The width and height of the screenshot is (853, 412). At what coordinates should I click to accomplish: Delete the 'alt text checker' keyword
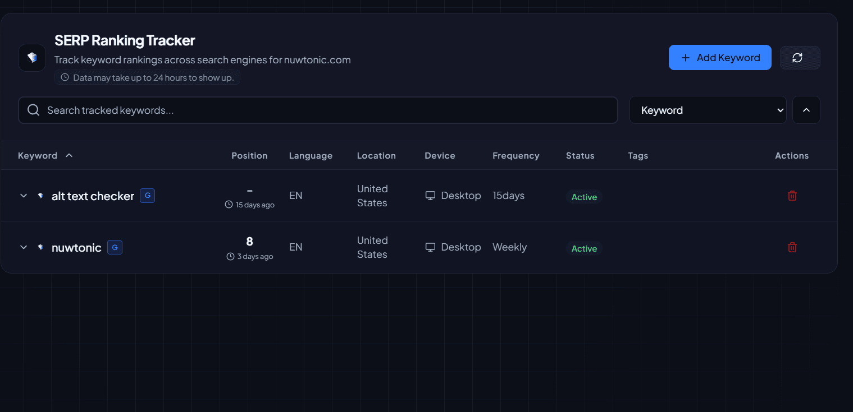pos(792,196)
